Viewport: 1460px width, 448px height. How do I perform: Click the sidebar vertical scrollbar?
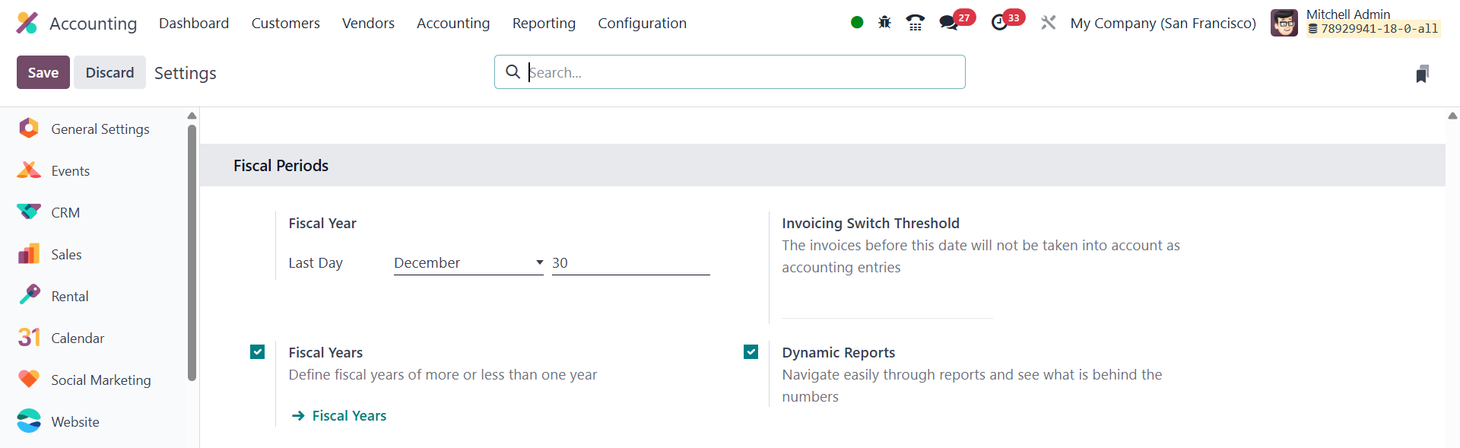pyautogui.click(x=192, y=251)
